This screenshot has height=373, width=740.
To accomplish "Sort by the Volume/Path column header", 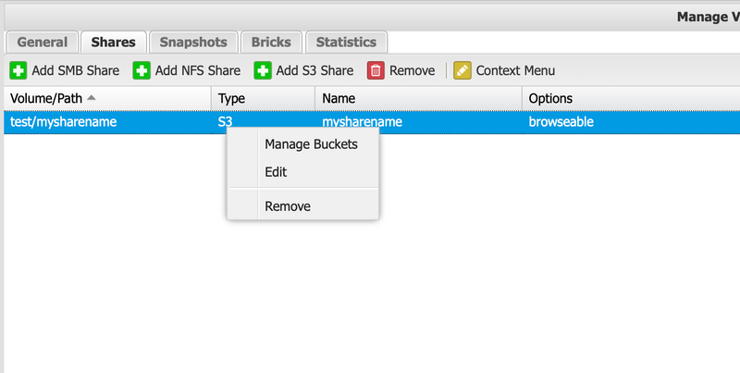I will click(x=46, y=98).
